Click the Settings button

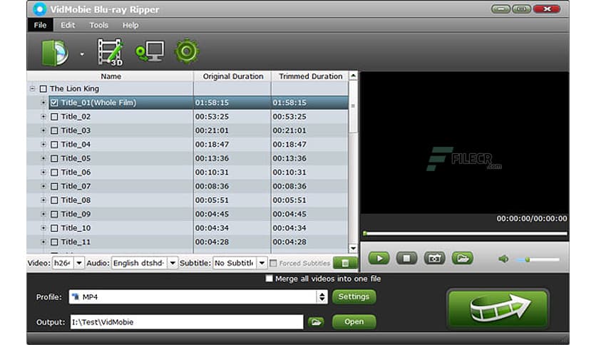tap(354, 297)
